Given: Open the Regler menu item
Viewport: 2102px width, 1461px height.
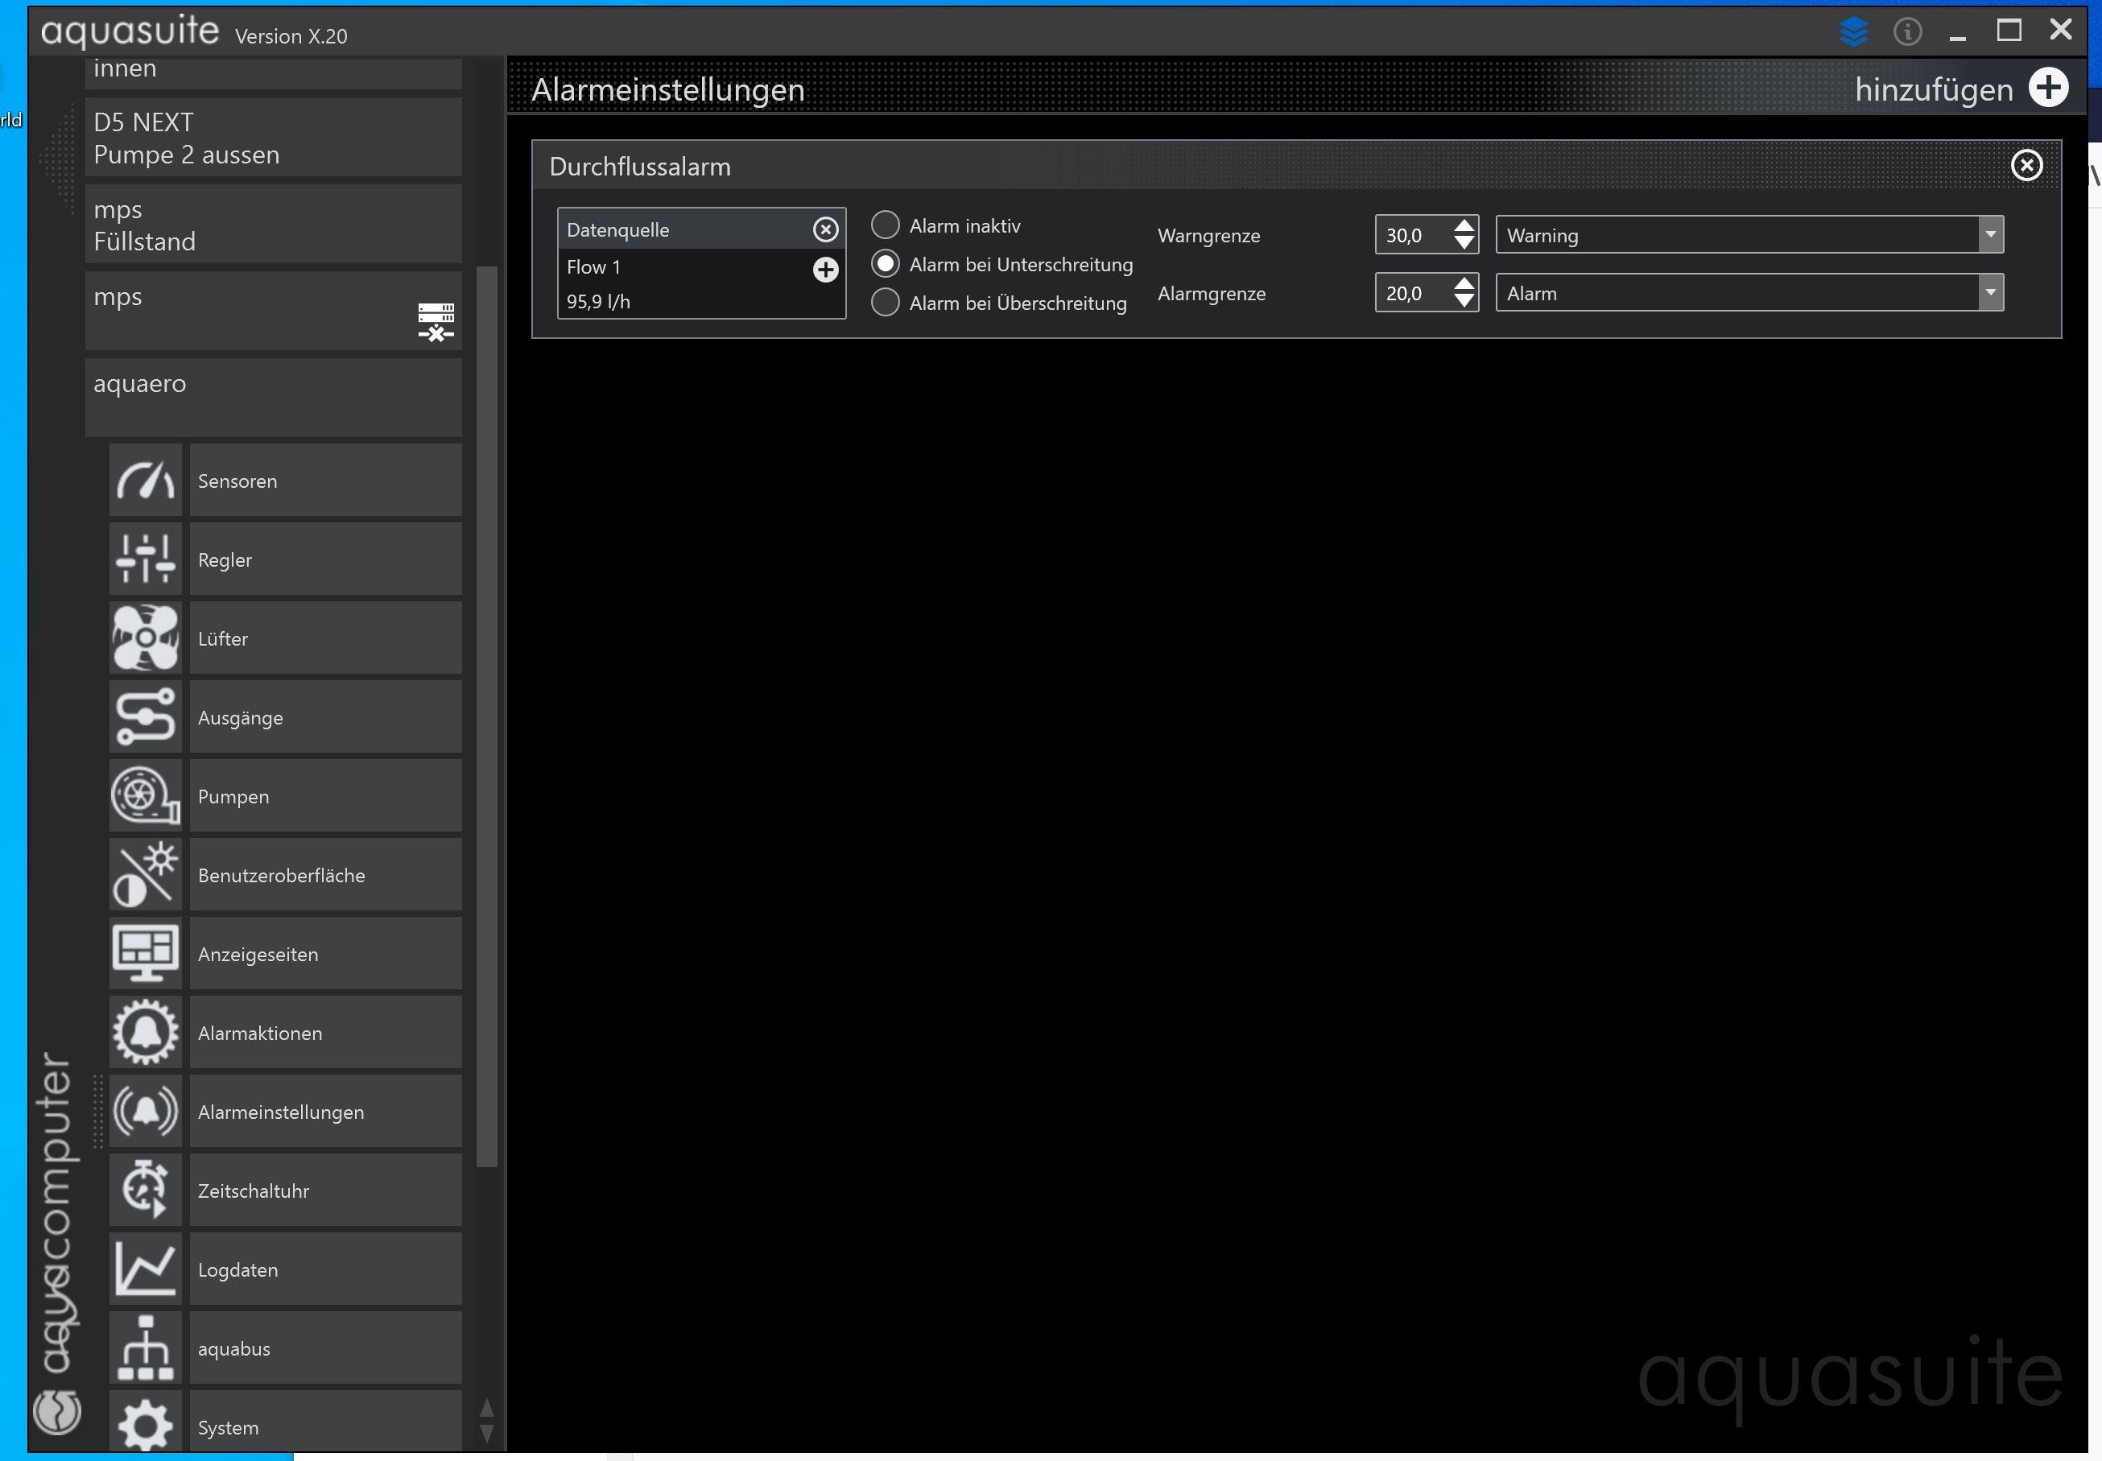Looking at the screenshot, I should click(325, 559).
